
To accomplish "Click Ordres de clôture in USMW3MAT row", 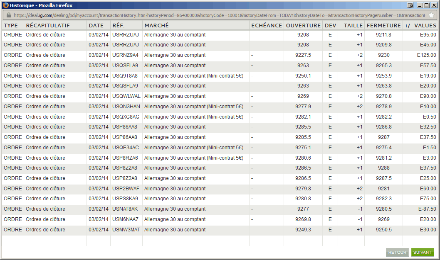I will tap(45, 230).
